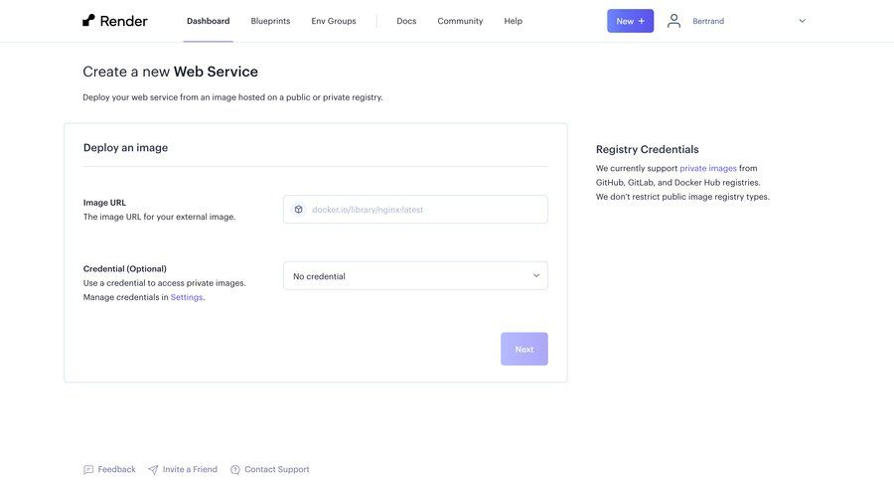Open the Docs menu item
Viewport: 894px width, 481px height.
tap(406, 21)
